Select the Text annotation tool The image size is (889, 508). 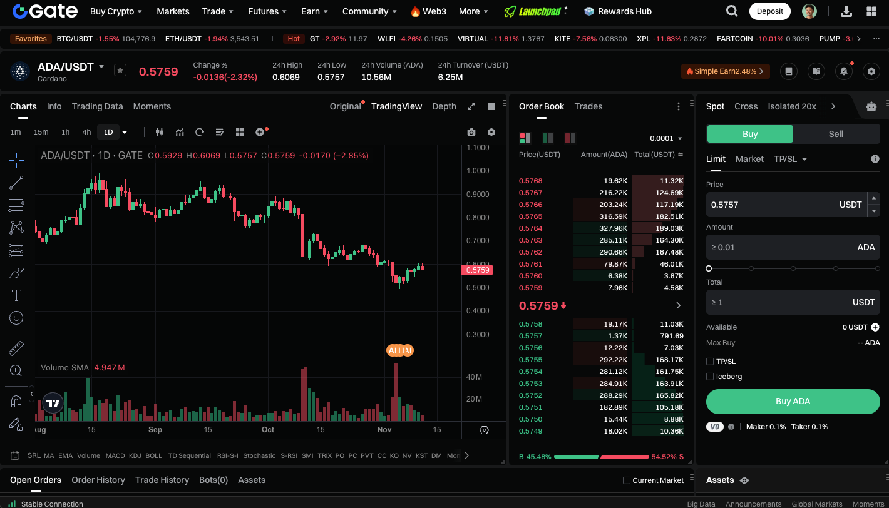pos(16,295)
